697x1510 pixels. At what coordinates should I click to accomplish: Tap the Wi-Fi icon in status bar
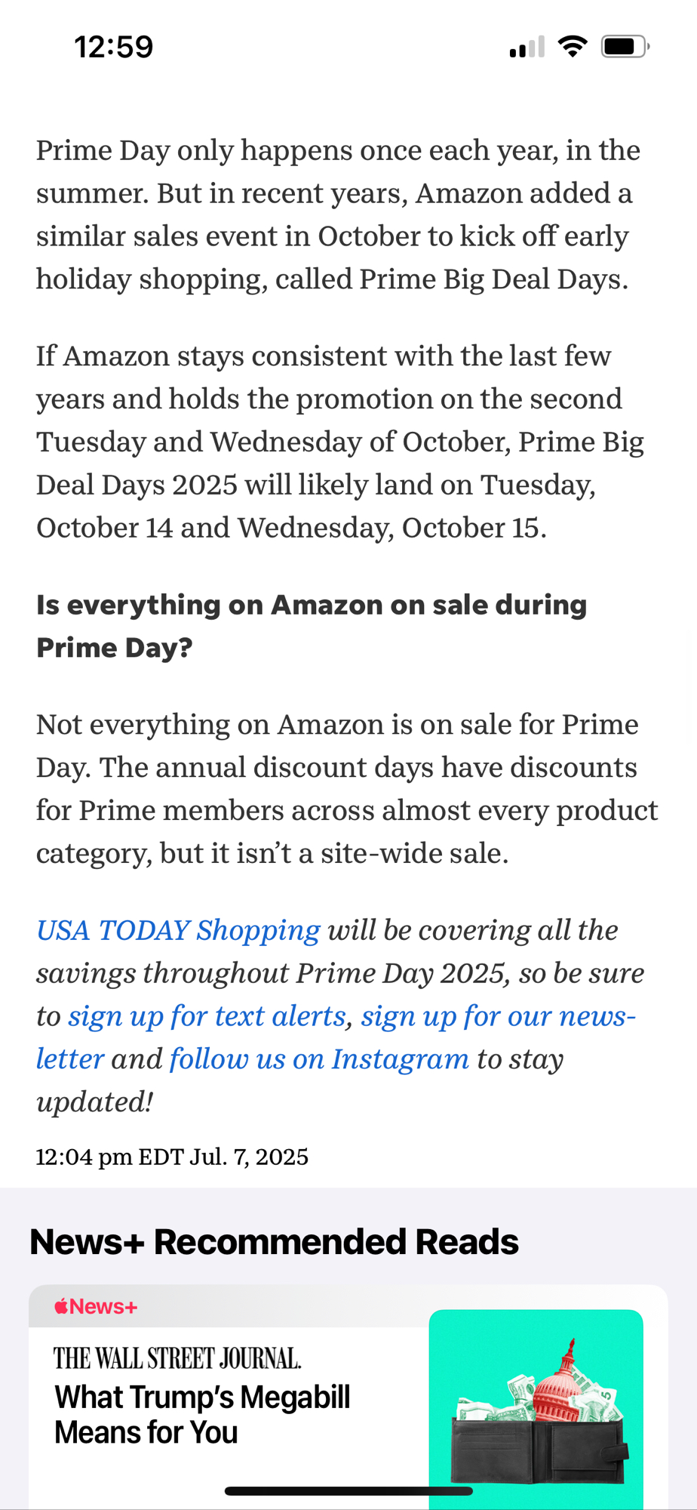pos(573,47)
